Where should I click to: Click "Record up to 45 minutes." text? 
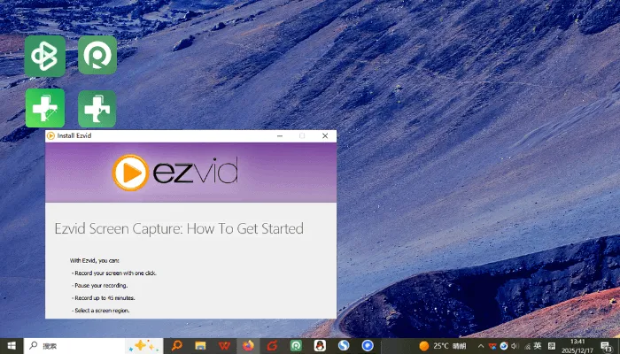tap(104, 298)
